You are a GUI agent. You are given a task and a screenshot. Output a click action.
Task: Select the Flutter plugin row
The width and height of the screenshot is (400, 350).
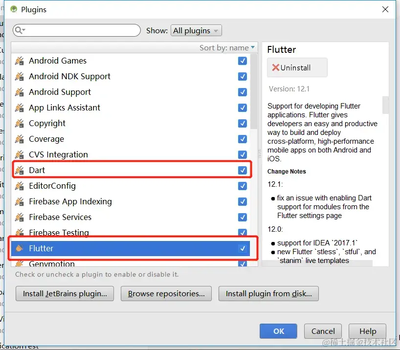[131, 248]
